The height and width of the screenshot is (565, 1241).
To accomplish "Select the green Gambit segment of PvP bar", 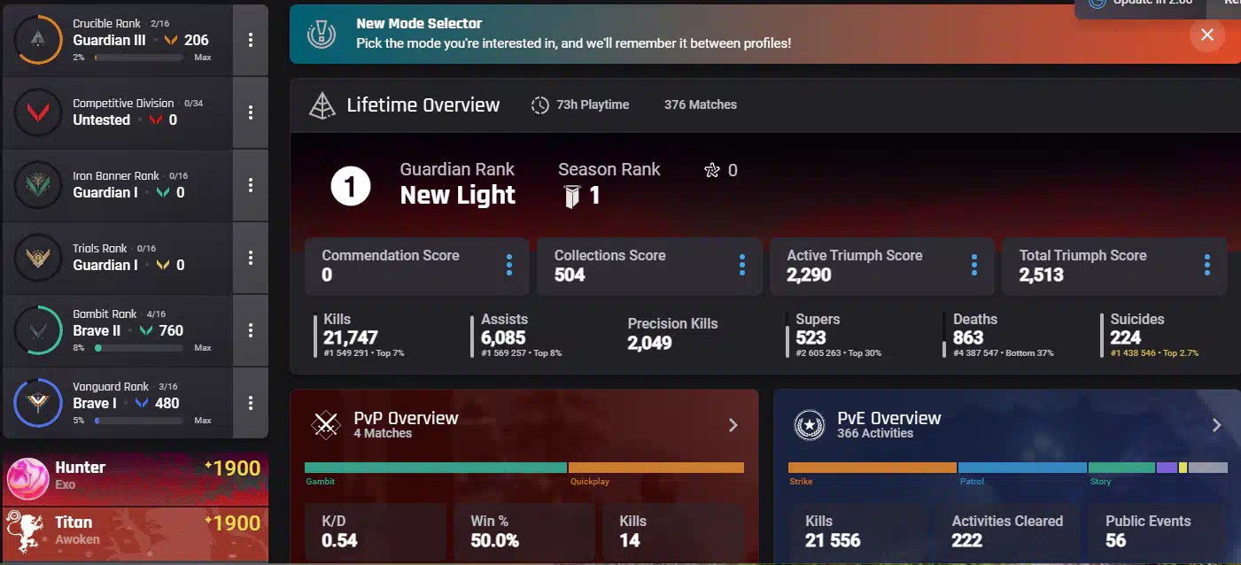I will pos(436,468).
